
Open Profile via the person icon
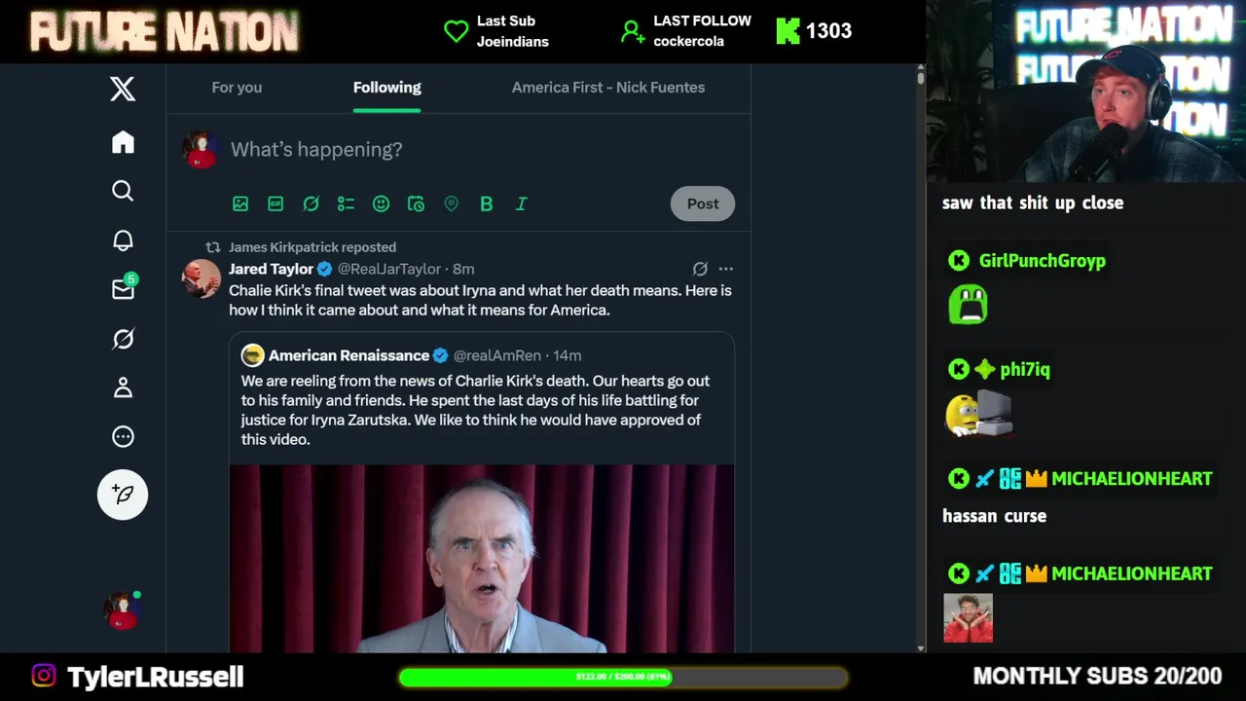click(123, 387)
